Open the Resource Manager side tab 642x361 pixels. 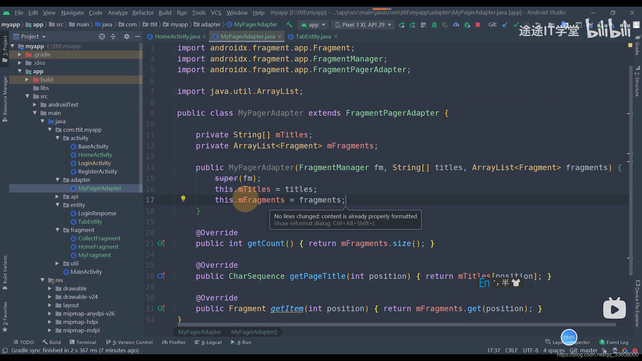(x=5, y=99)
